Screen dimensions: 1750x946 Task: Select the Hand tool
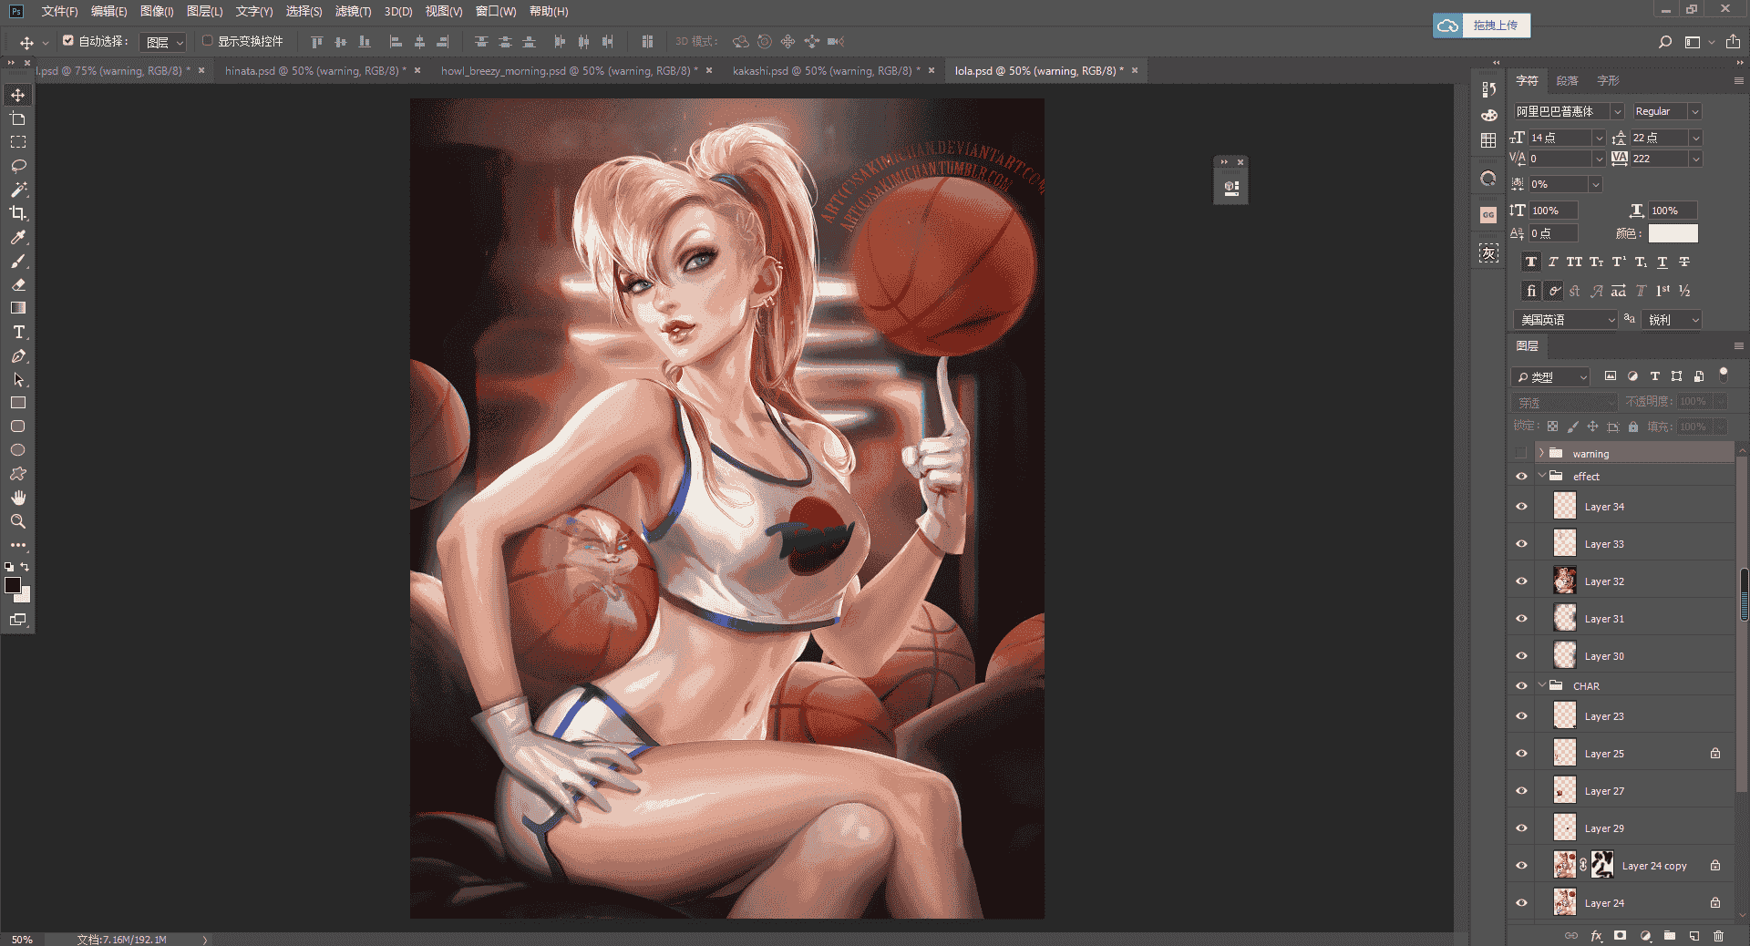(x=18, y=498)
